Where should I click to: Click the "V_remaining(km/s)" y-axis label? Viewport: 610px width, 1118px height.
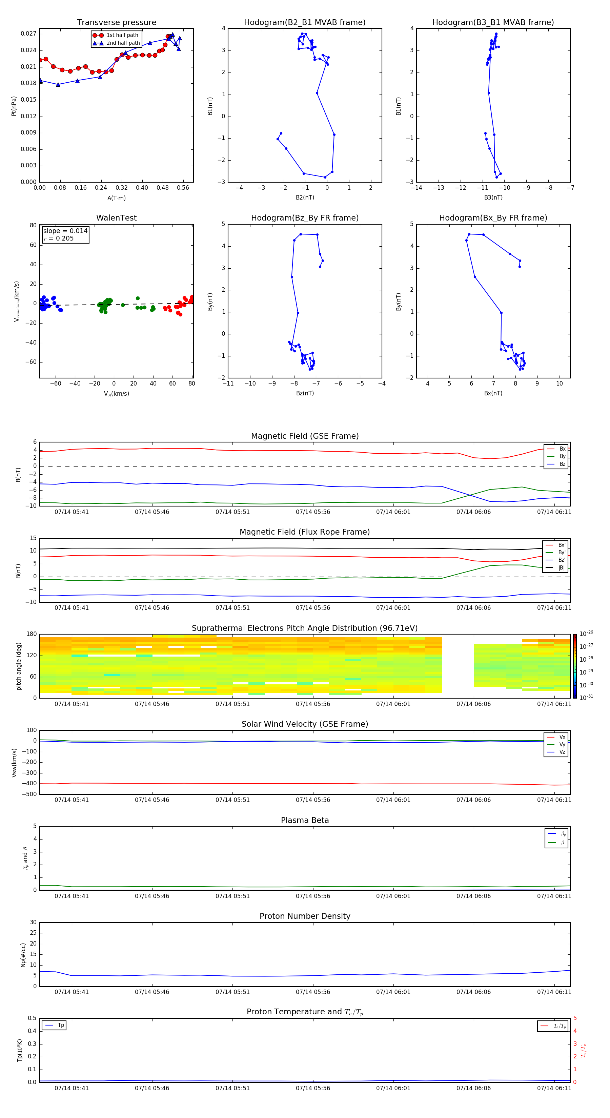point(17,301)
